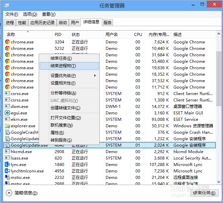This screenshot has height=203, width=223.
Task: Click the lynchtmlconv.exe icon
Action: pyautogui.click(x=7, y=171)
